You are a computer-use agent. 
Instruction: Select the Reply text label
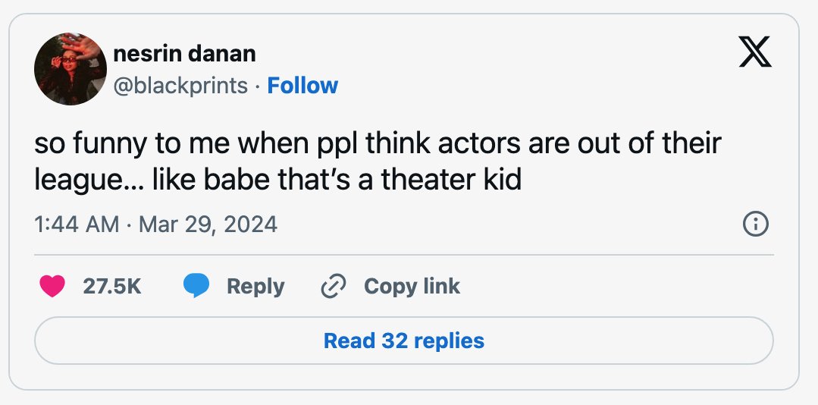point(255,287)
